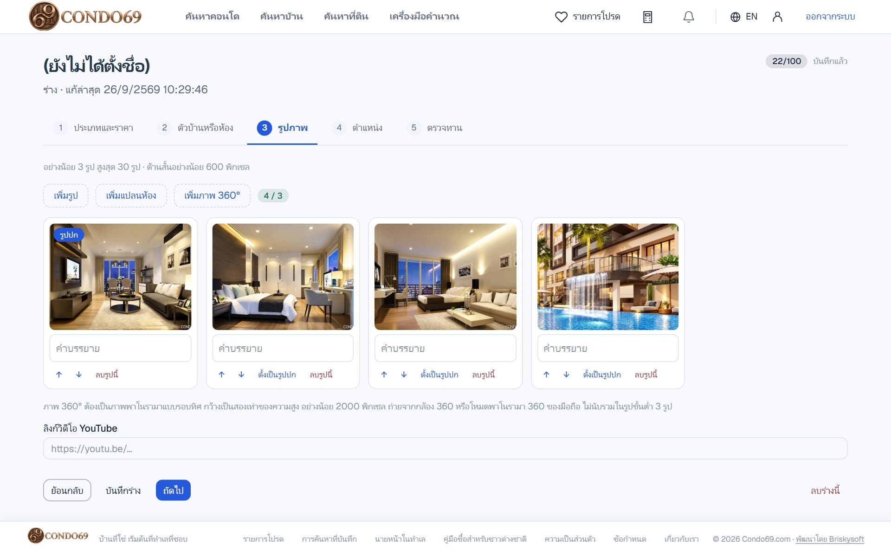891x557 pixels.
Task: Set pool photo as cover via ตั้งเป็นรูปปก
Action: [602, 375]
